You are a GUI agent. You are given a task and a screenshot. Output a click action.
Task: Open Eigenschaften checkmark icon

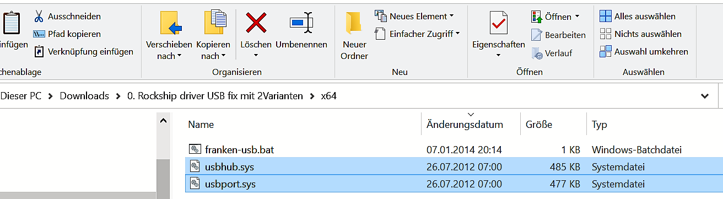point(498,24)
